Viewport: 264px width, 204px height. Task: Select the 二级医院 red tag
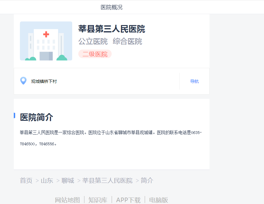pos(95,54)
